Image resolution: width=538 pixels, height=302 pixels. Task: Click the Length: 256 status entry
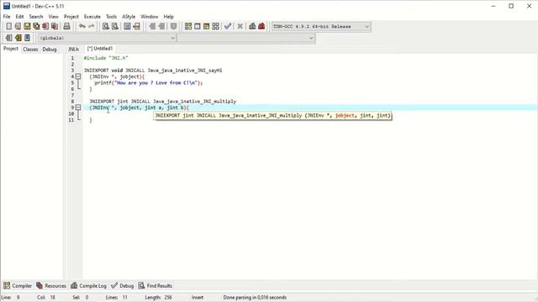point(158,298)
